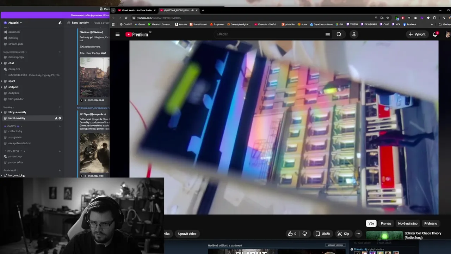Image resolution: width=451 pixels, height=254 pixels.
Task: Open Discord channel dadjokes
Action: pyautogui.click(x=14, y=93)
